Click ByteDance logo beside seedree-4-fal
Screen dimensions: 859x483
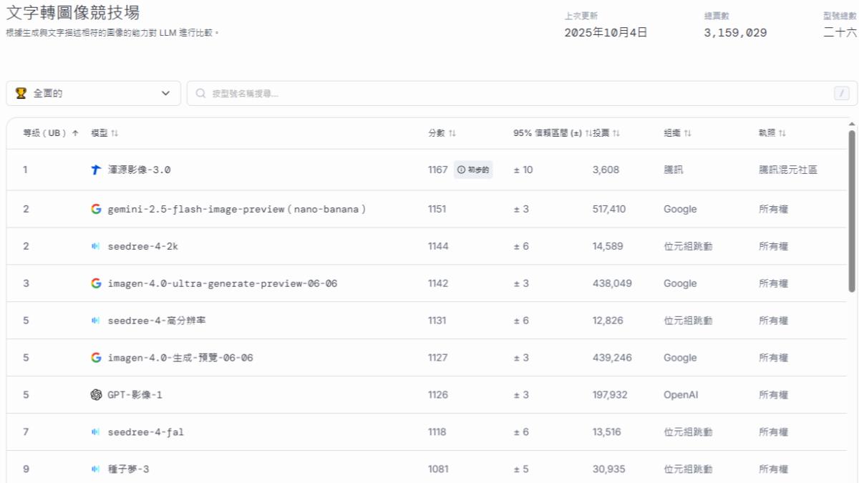[96, 432]
